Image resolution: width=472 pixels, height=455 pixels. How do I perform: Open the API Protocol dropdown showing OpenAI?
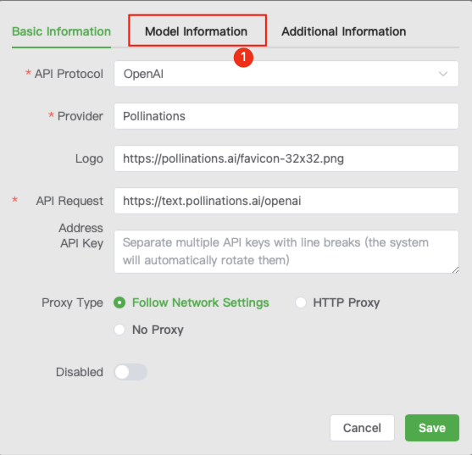tap(286, 74)
